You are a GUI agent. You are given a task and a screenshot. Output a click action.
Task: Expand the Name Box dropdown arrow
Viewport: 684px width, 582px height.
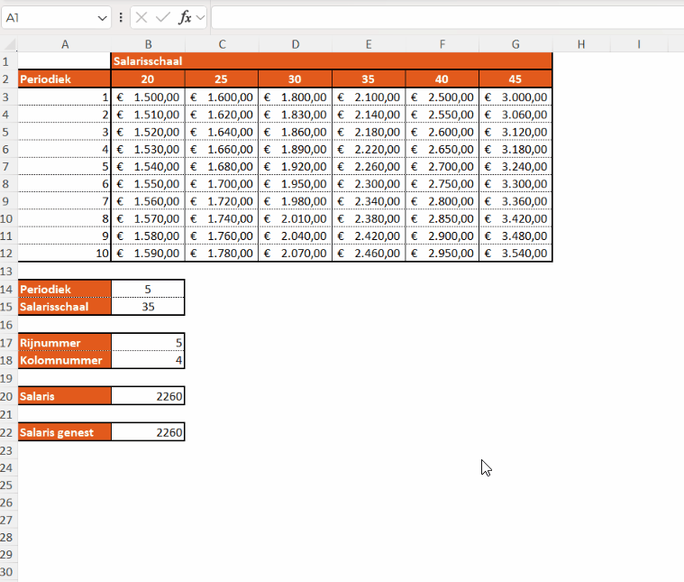coord(102,18)
